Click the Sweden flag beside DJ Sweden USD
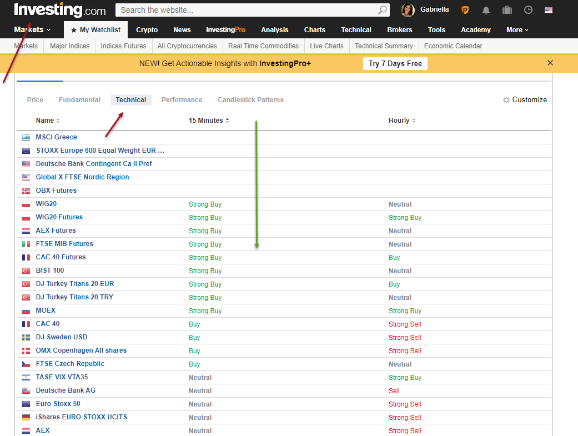The width and height of the screenshot is (578, 436). 26,337
